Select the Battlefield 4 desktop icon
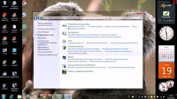 click(x=14, y=75)
